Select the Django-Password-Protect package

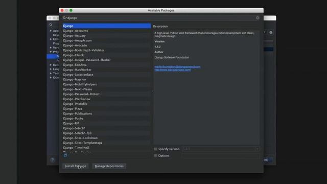(107, 94)
